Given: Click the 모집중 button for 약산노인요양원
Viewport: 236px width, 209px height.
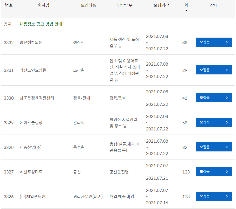Looking at the screenshot, I should (x=214, y=70).
